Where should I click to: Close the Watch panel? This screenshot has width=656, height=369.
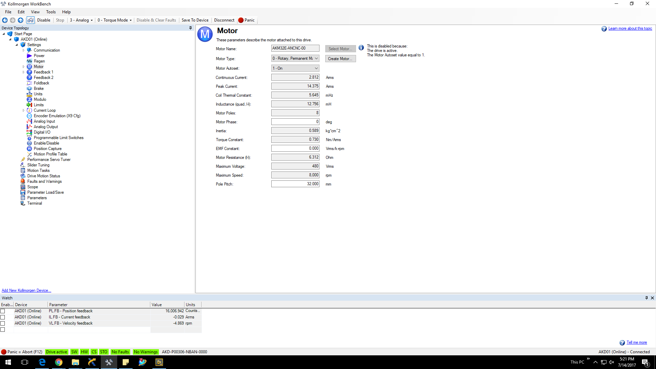click(x=652, y=298)
